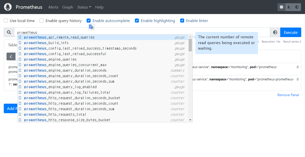This screenshot has width=305, height=157.
Task: Click the Prometheus flame logo
Action: (x=8, y=7)
